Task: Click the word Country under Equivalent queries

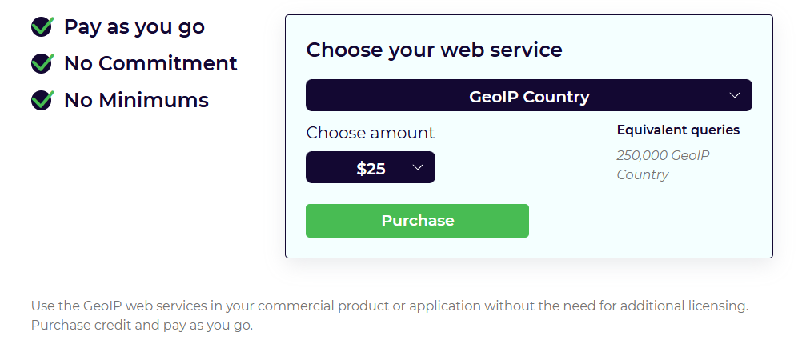Action: [x=643, y=175]
